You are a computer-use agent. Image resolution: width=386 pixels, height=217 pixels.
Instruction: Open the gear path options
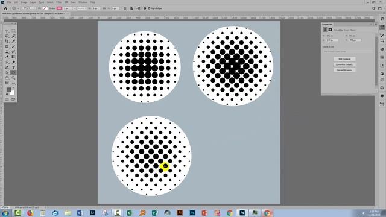click(x=145, y=8)
